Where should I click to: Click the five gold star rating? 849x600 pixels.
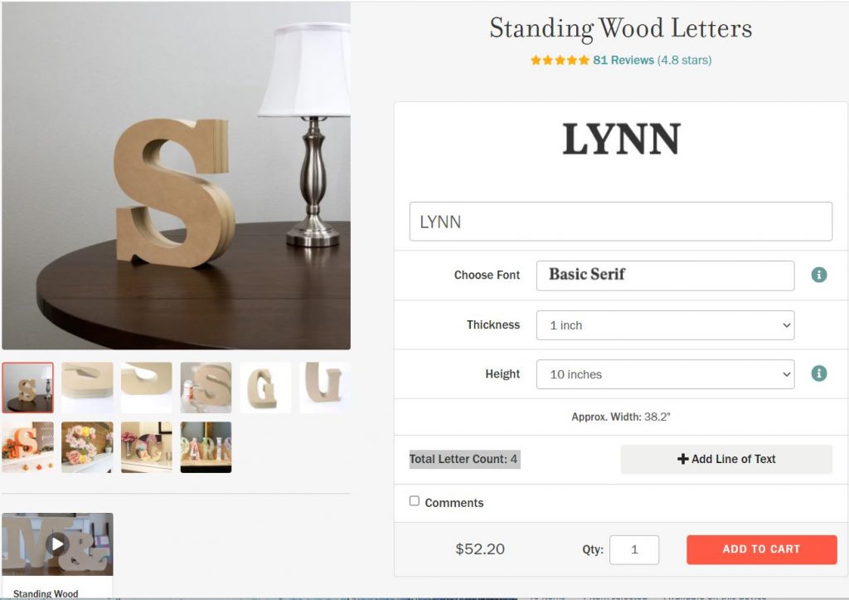click(x=560, y=60)
